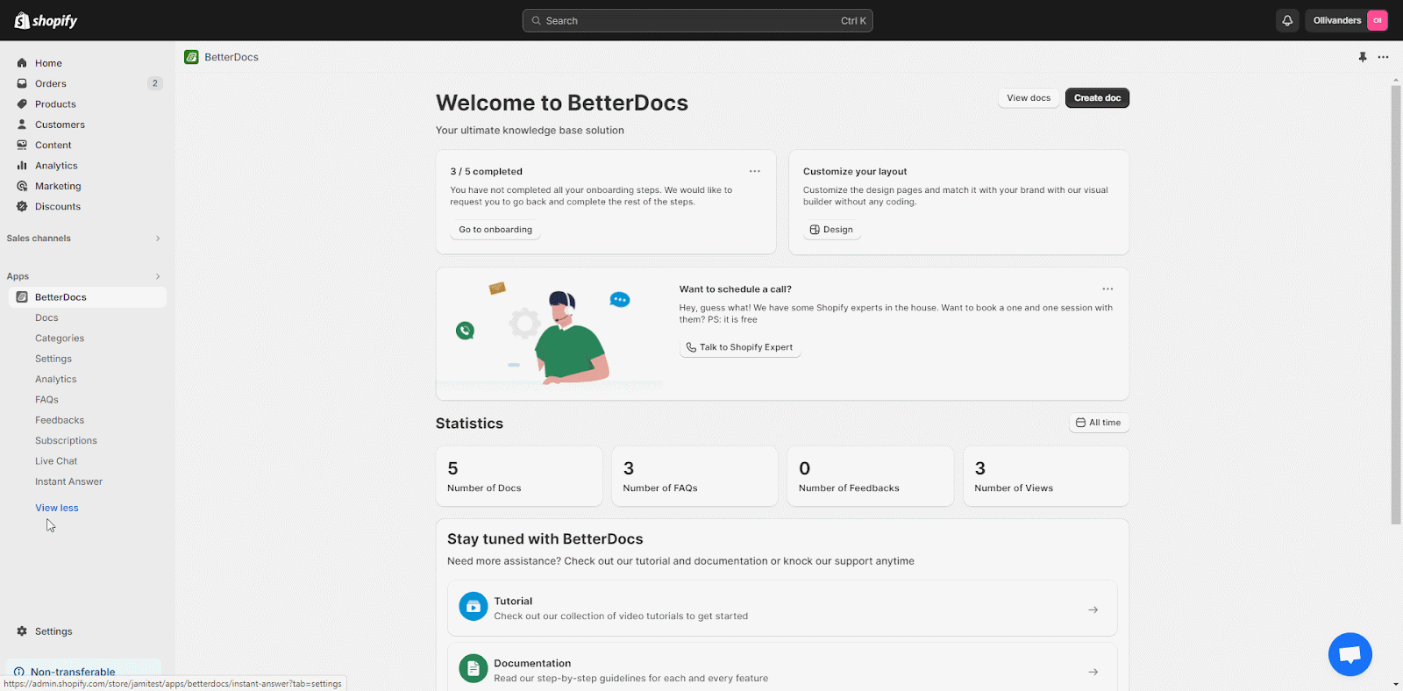
Task: Click the Number of FAQs card
Action: (694, 476)
